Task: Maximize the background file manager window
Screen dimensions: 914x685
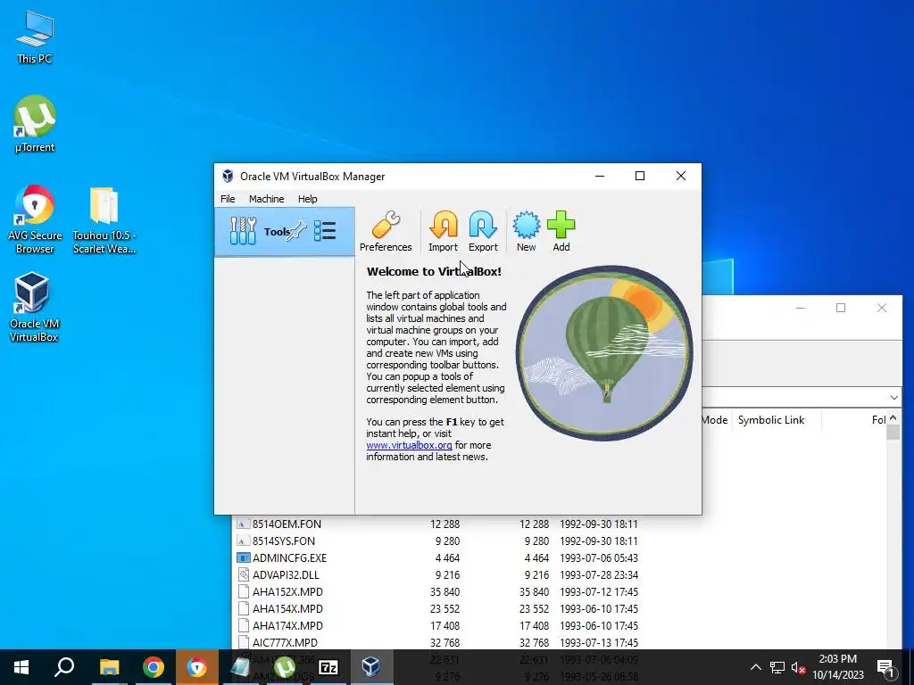Action: click(841, 308)
